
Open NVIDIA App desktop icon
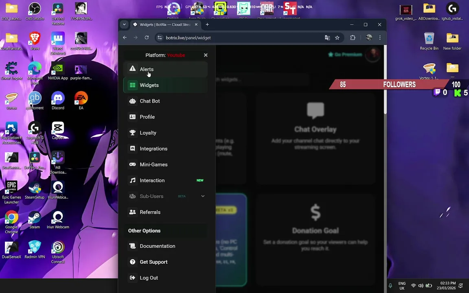[x=58, y=71]
